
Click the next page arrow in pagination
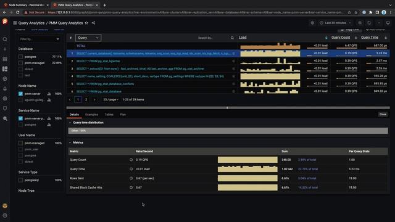[94, 100]
